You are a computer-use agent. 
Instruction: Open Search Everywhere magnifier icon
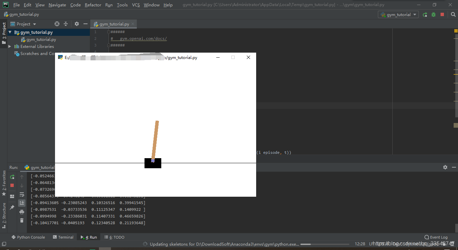(x=453, y=14)
